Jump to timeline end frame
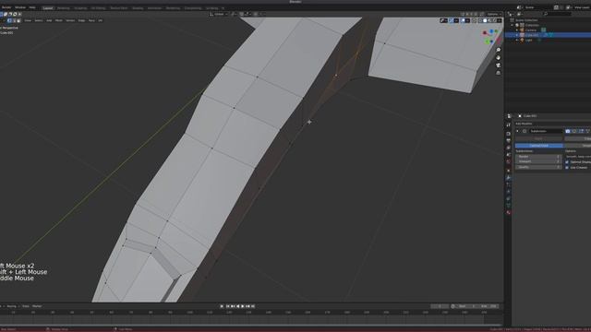The image size is (591, 332). click(x=253, y=306)
